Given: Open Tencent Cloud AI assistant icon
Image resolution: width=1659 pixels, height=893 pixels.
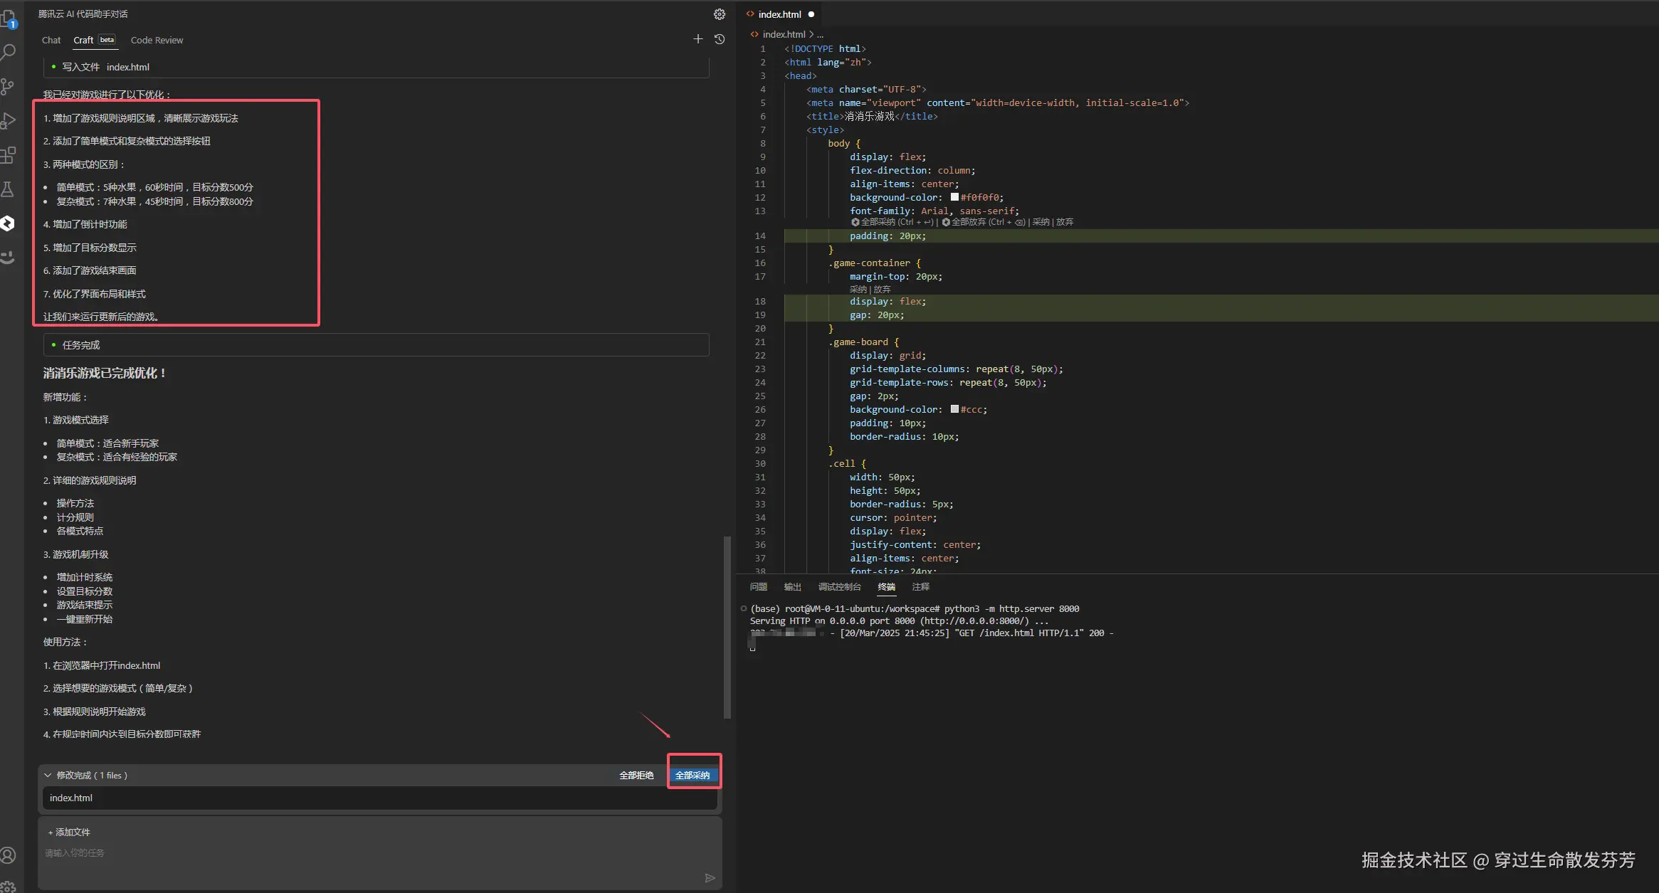Looking at the screenshot, I should pos(8,223).
